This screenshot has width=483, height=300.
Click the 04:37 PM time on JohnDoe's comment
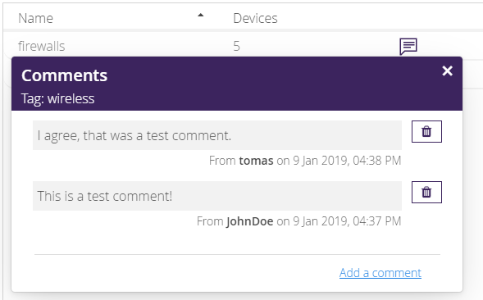tap(376, 221)
